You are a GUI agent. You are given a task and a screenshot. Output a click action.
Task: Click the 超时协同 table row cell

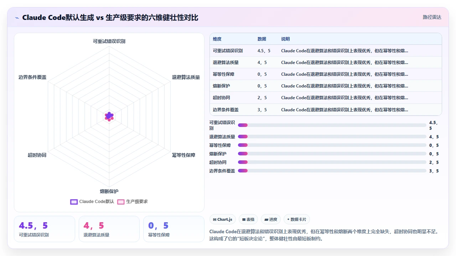[221, 98]
